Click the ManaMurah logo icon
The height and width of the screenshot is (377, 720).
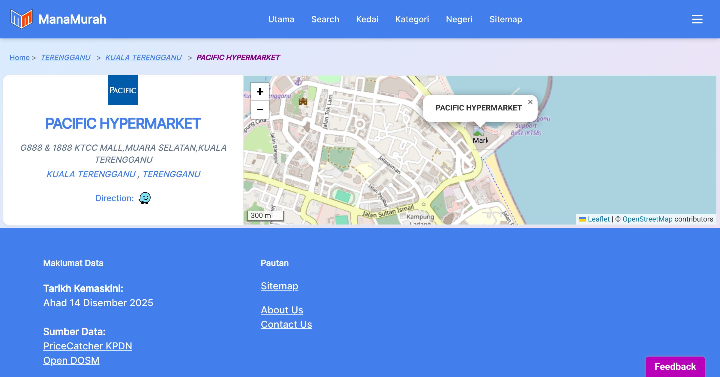pyautogui.click(x=21, y=19)
